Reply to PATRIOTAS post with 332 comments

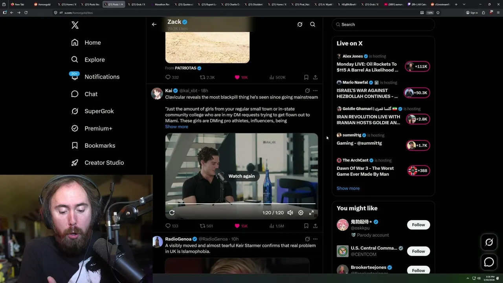(x=172, y=77)
